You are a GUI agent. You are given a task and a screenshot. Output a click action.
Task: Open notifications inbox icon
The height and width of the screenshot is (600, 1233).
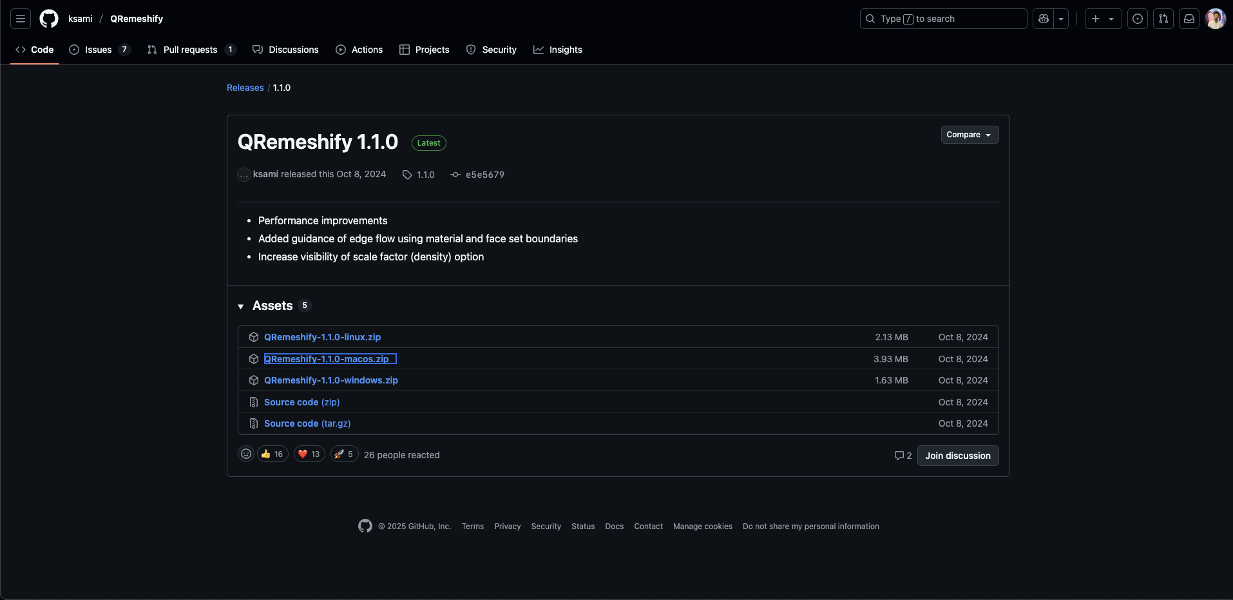tap(1189, 19)
